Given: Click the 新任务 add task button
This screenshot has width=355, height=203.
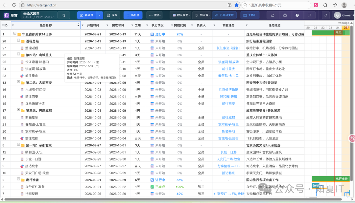Looking at the screenshot, I should 133,15.
